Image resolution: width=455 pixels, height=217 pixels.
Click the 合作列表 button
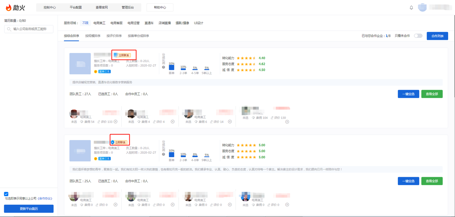pos(438,36)
